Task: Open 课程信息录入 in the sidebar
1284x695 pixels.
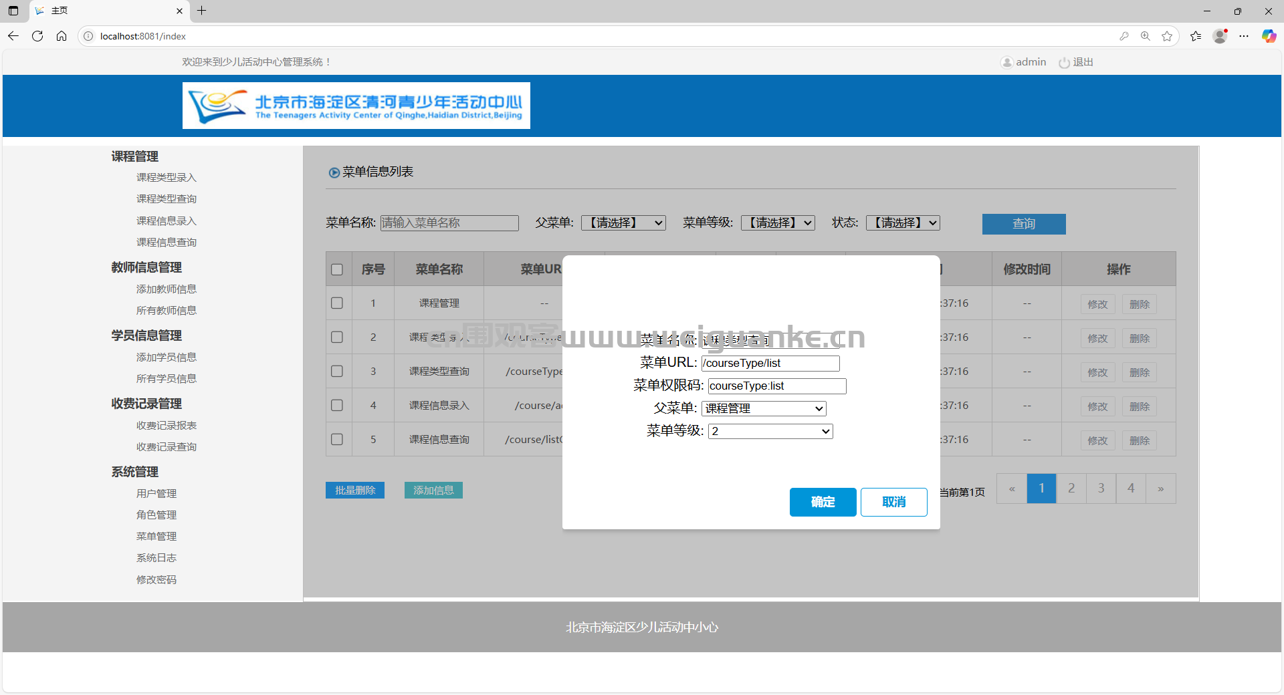Action: click(x=167, y=221)
